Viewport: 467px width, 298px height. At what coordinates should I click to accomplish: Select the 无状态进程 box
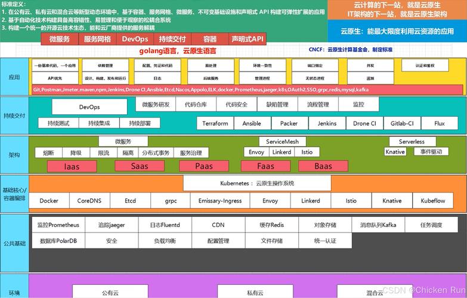[x=315, y=78]
